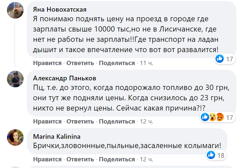
Task: Like Яна Новохатская's comment via Нравится
Action: click(x=47, y=63)
